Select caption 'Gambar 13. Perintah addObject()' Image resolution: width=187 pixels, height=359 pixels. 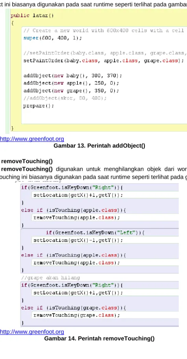point(99,146)
